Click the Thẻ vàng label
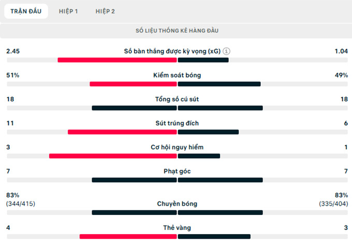The width and height of the screenshot is (352, 248). point(177,227)
